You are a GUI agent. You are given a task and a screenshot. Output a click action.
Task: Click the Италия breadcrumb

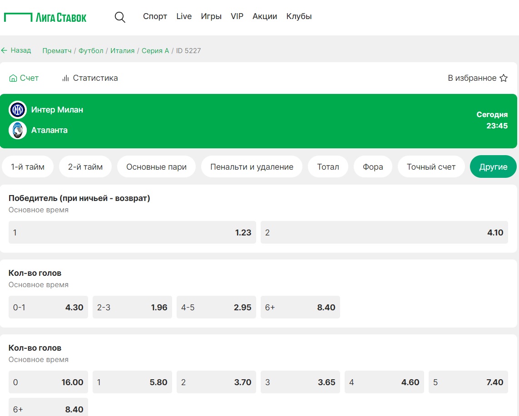coord(123,51)
